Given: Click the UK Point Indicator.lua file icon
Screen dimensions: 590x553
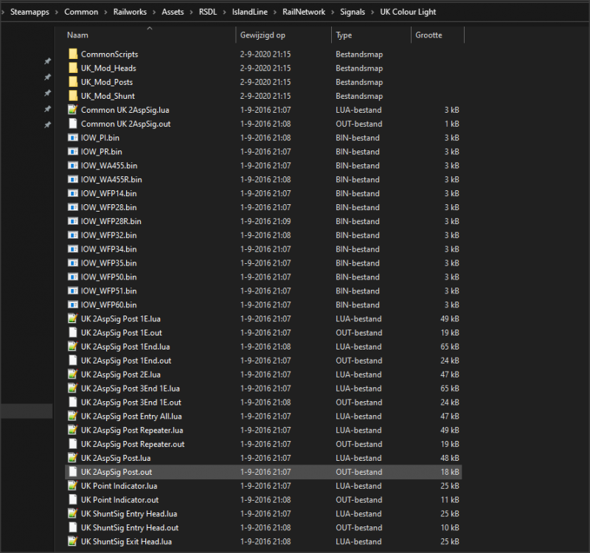Looking at the screenshot, I should [72, 486].
